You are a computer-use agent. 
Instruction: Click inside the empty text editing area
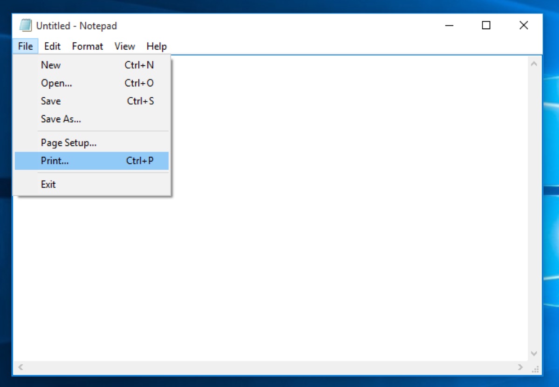(x=326, y=256)
